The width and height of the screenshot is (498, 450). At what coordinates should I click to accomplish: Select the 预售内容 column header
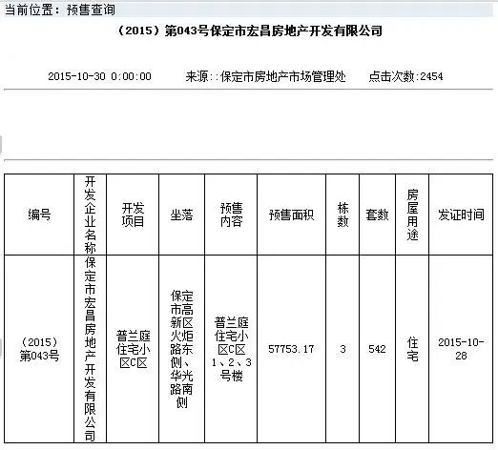pos(231,215)
